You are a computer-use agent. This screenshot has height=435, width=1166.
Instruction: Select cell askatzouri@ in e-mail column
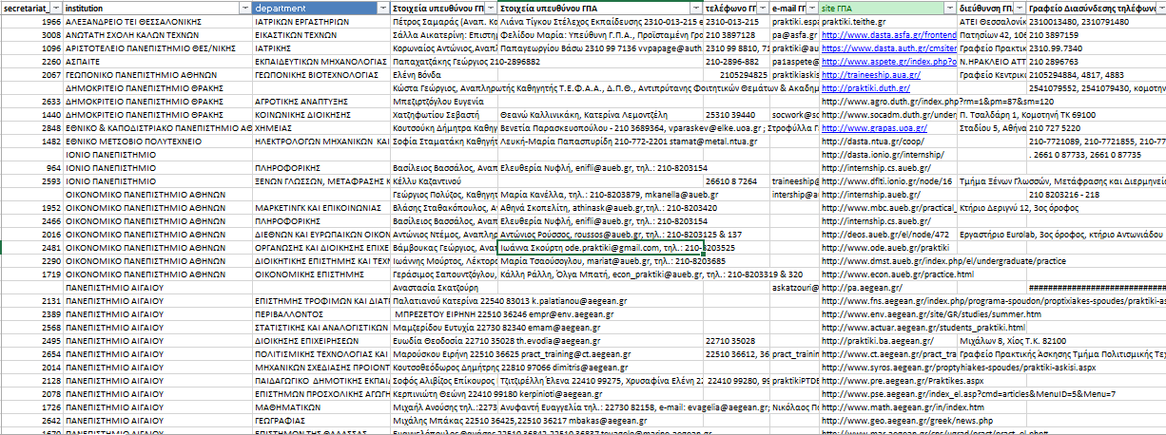tap(794, 286)
